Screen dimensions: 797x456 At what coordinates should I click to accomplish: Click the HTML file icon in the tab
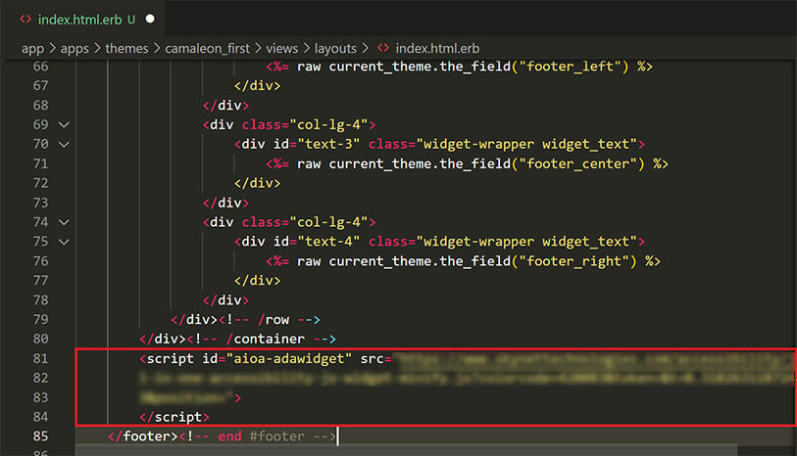[x=25, y=20]
